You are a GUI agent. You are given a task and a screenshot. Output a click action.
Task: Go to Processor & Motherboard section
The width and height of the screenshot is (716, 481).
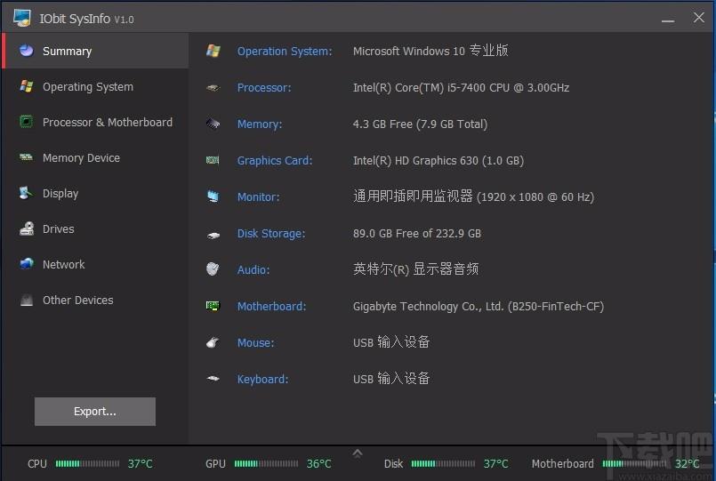pos(95,122)
